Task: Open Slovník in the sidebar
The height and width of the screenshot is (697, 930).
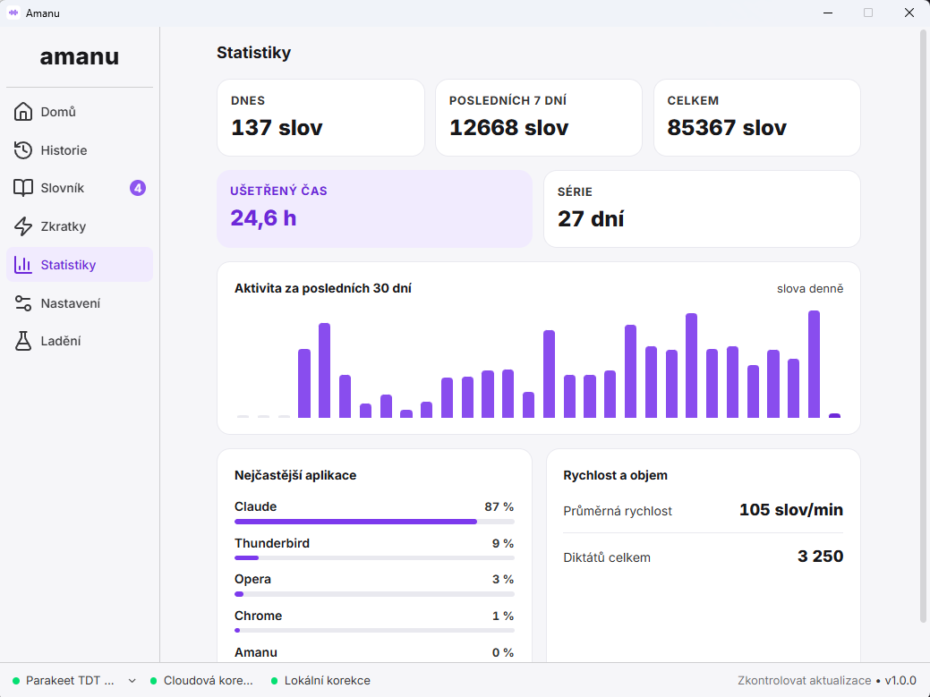Action: click(x=80, y=188)
